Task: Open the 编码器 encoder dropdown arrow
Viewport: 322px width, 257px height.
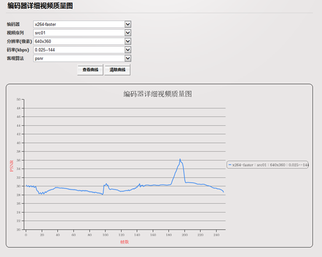Action: (128, 24)
